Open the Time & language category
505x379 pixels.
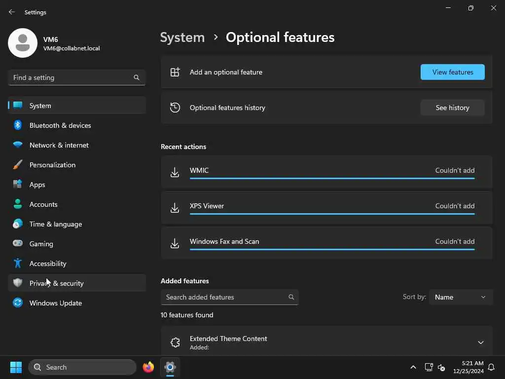[x=56, y=224]
